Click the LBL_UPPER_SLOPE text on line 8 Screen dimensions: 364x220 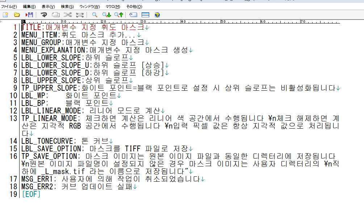point(51,81)
